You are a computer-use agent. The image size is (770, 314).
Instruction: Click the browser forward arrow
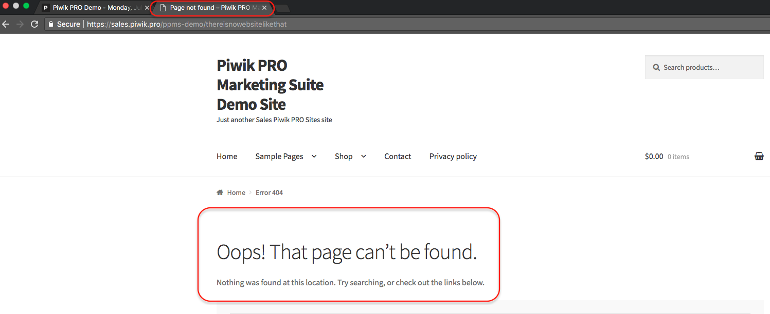pos(20,24)
